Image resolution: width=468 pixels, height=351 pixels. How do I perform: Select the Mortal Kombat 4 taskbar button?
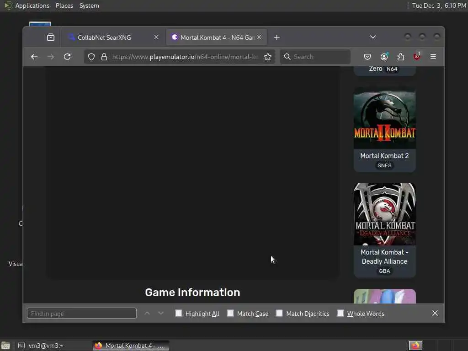coord(130,346)
